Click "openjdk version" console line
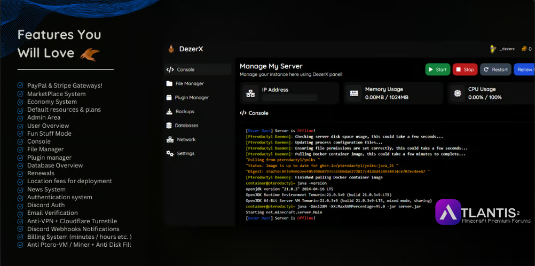The height and width of the screenshot is (266, 535). pos(289,189)
